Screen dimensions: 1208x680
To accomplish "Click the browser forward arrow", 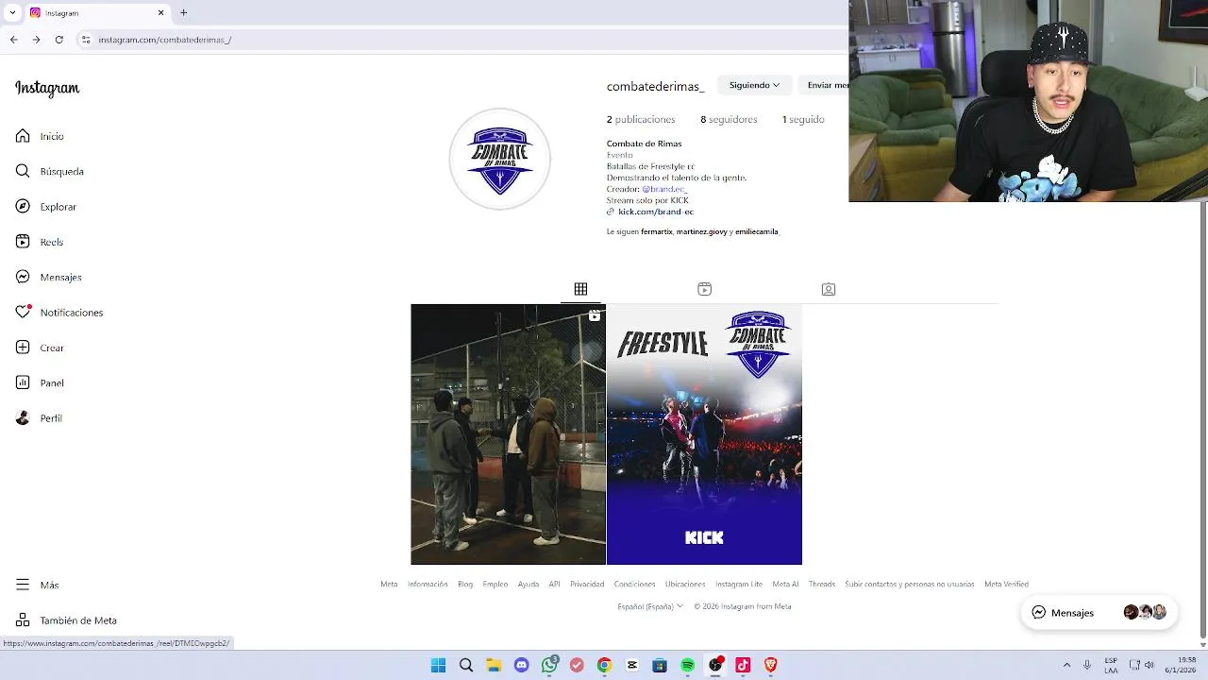I will [36, 40].
